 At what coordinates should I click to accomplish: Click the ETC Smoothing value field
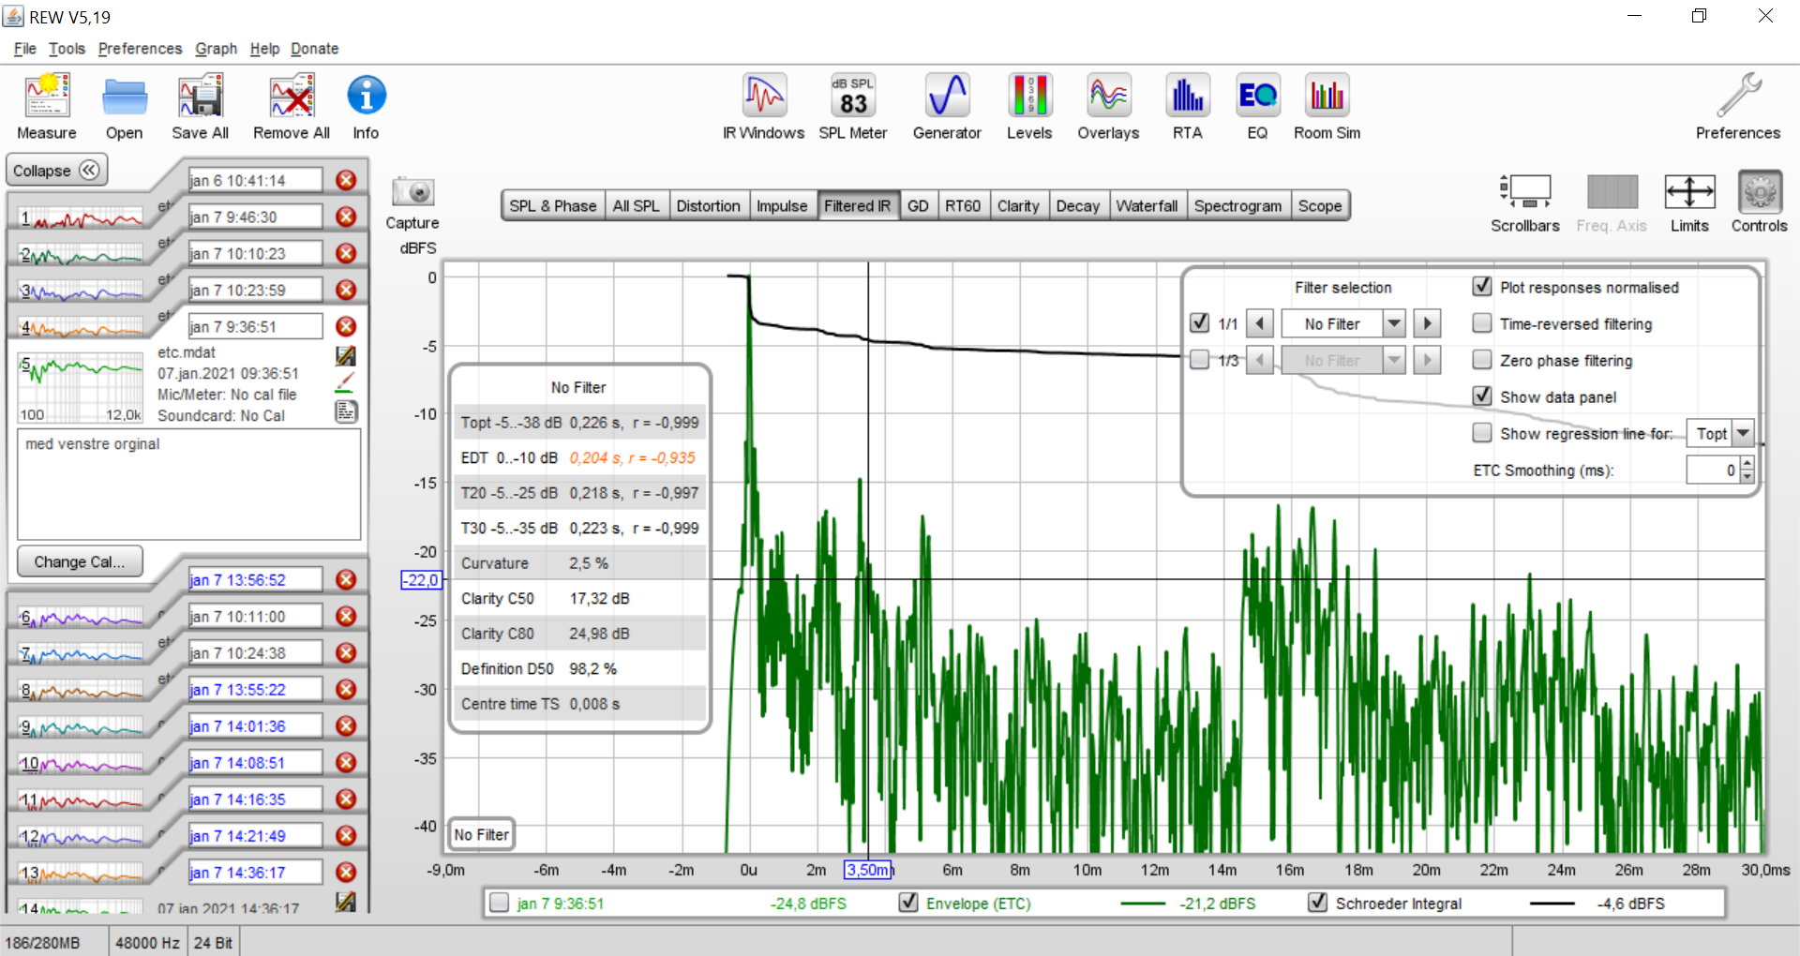point(1713,470)
